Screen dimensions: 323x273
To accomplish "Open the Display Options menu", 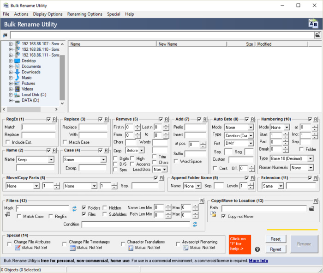I will click(x=48, y=14).
